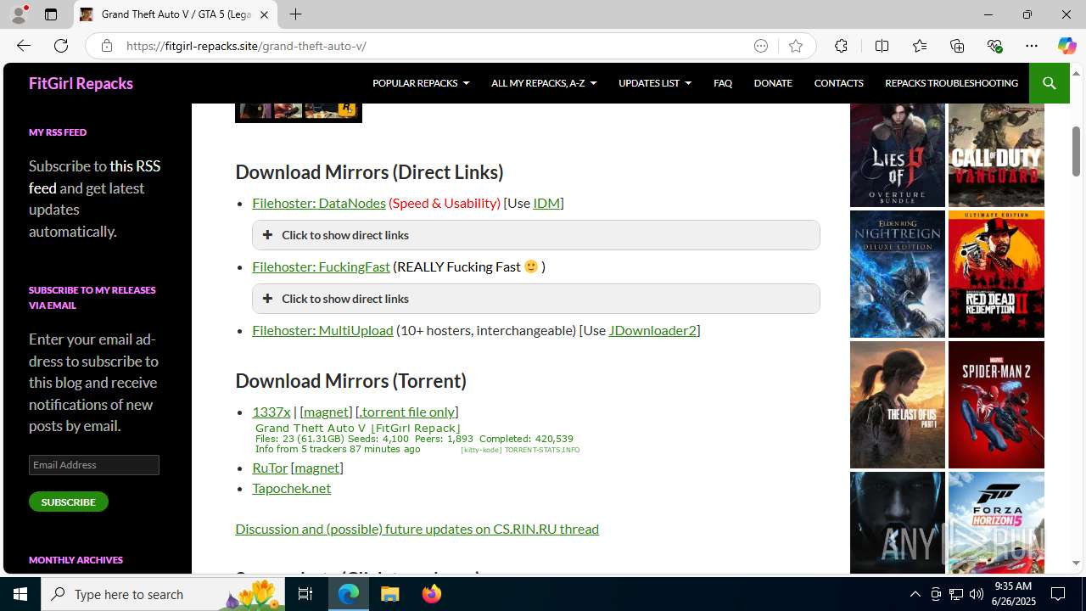This screenshot has height=611, width=1086.
Task: Open Filehoster: MultiUpload link
Action: [322, 330]
